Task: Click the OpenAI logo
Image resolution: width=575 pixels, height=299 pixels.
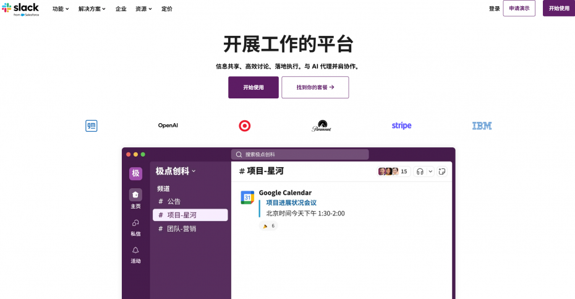Action: (168, 126)
